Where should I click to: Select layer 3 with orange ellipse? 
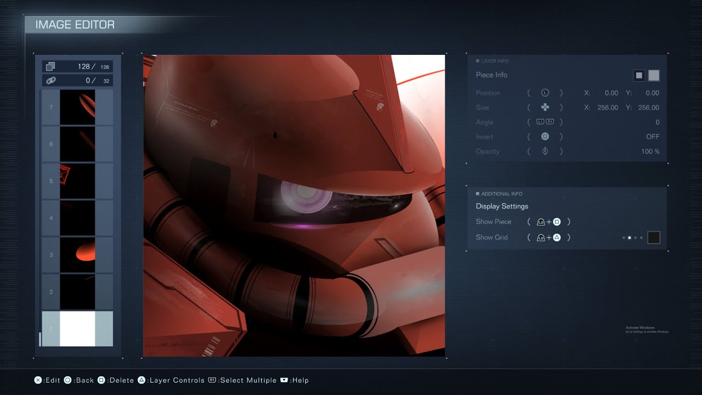pos(77,255)
